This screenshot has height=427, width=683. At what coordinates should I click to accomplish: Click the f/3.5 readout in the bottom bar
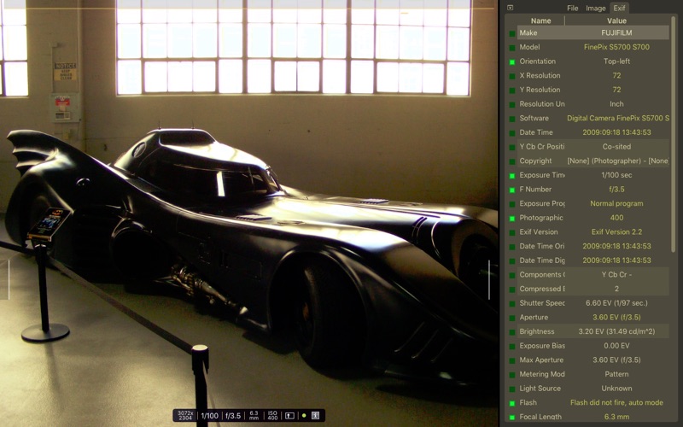point(233,416)
